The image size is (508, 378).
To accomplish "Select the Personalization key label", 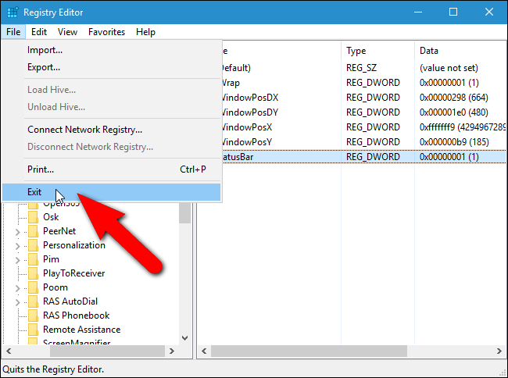I will click(x=74, y=245).
